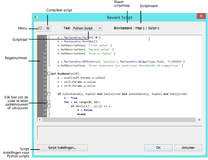Click the Compileer script gear icon

click(48, 28)
